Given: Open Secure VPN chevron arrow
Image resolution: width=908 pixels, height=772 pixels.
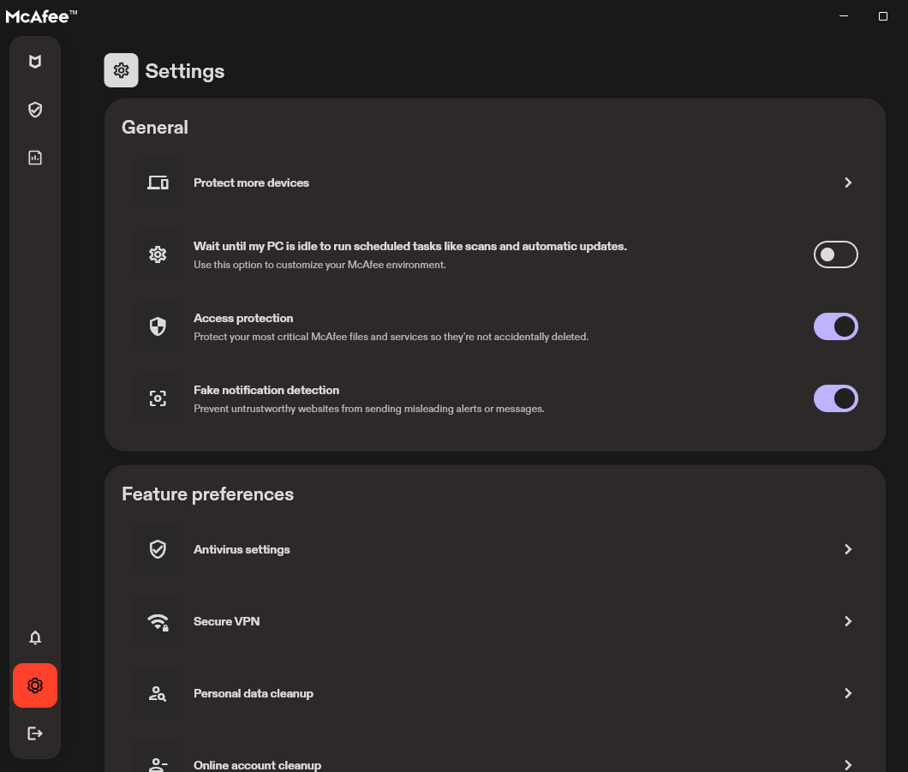Looking at the screenshot, I should point(848,621).
